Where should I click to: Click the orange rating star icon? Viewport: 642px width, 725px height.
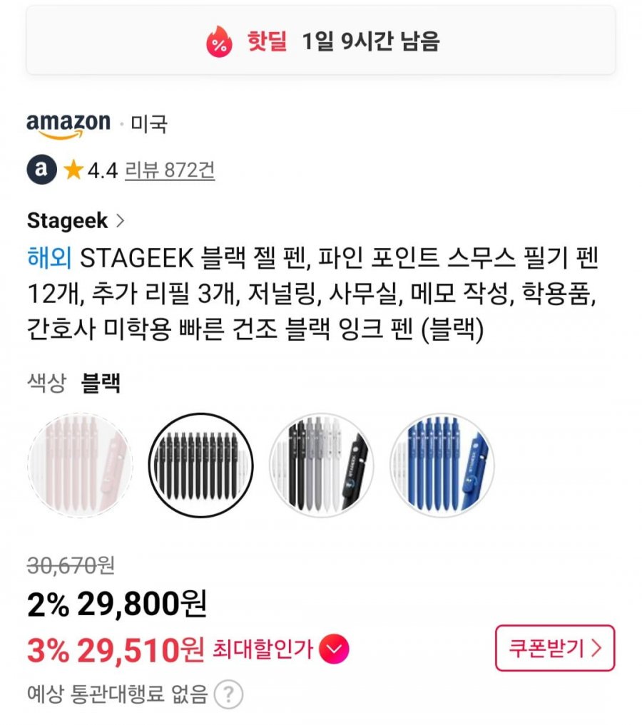[x=73, y=170]
